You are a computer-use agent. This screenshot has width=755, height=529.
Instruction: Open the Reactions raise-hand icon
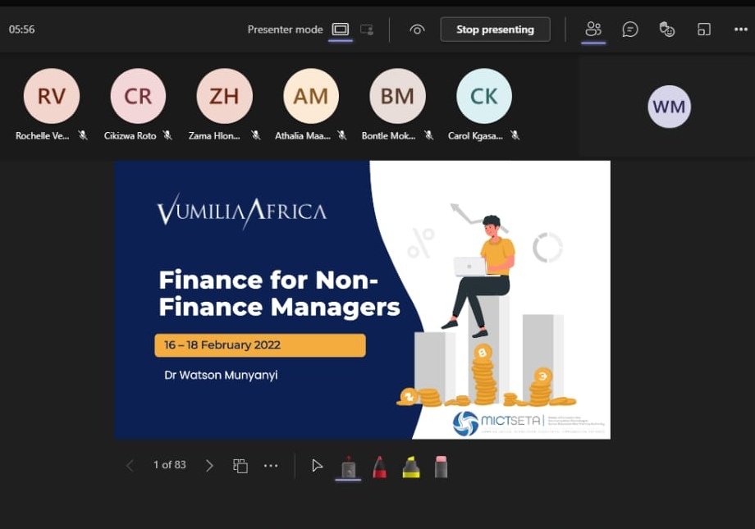click(667, 30)
